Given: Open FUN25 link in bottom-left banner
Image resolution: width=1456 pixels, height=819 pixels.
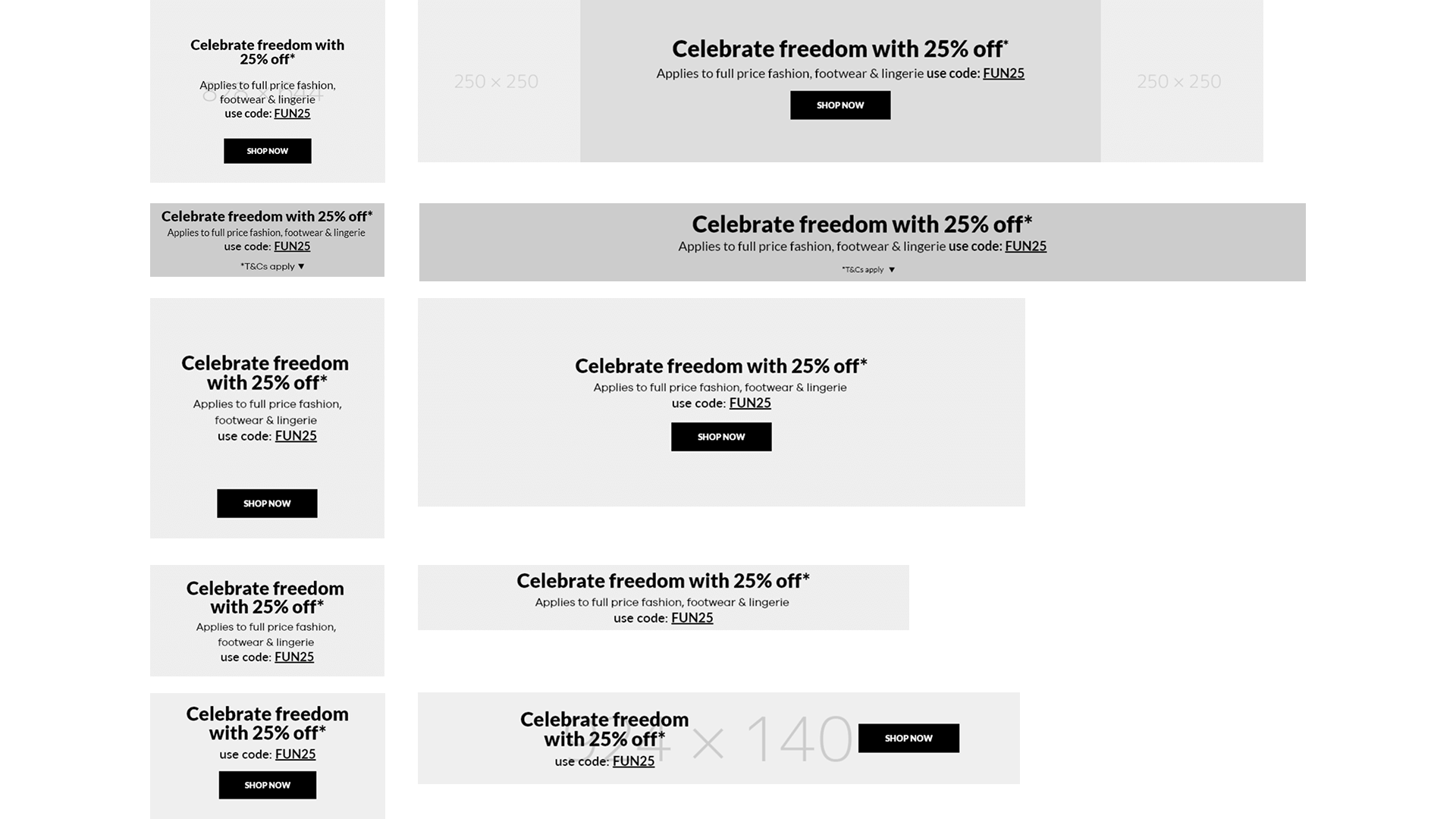Looking at the screenshot, I should 295,754.
